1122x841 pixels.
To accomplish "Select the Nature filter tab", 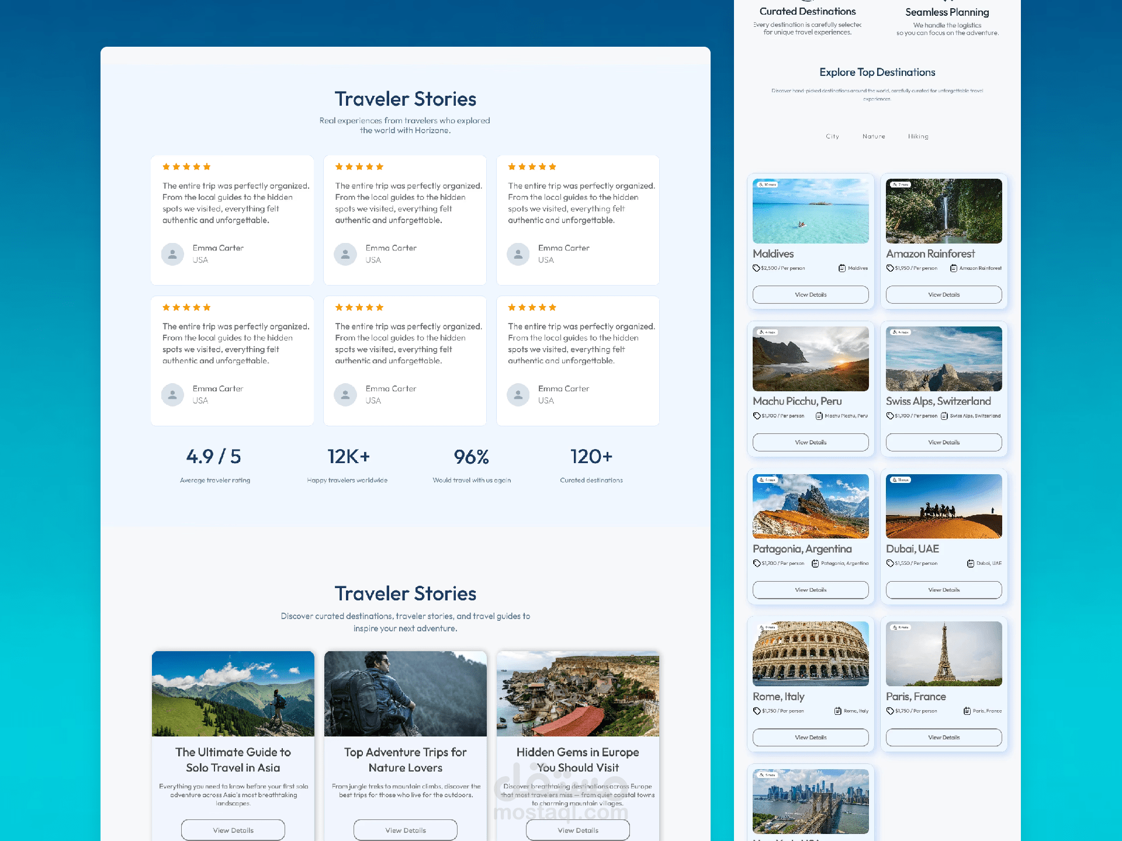I will [x=874, y=137].
